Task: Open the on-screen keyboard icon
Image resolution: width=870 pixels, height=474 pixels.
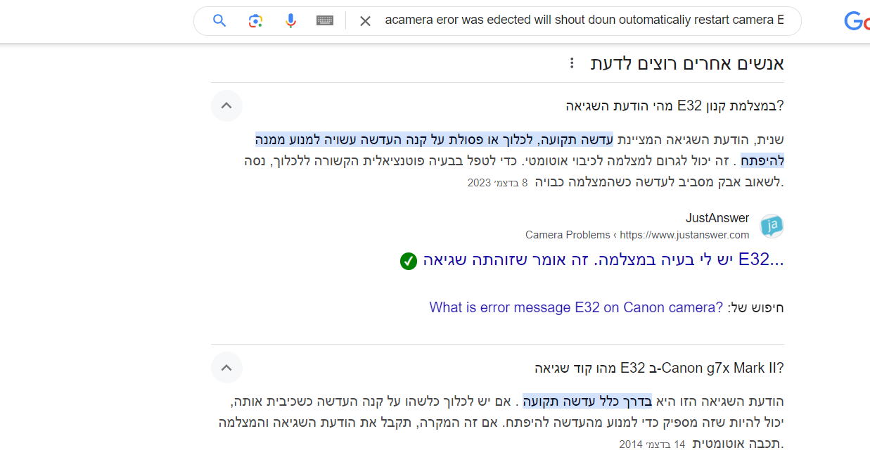Action: [x=324, y=20]
